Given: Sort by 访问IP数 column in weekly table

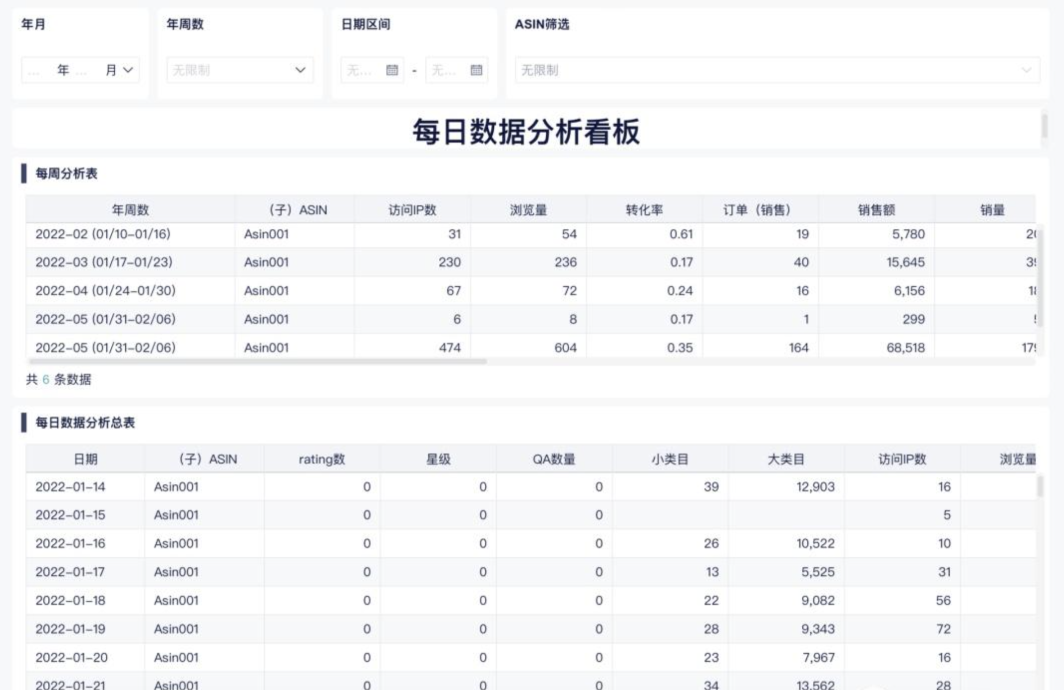Looking at the screenshot, I should click(412, 210).
